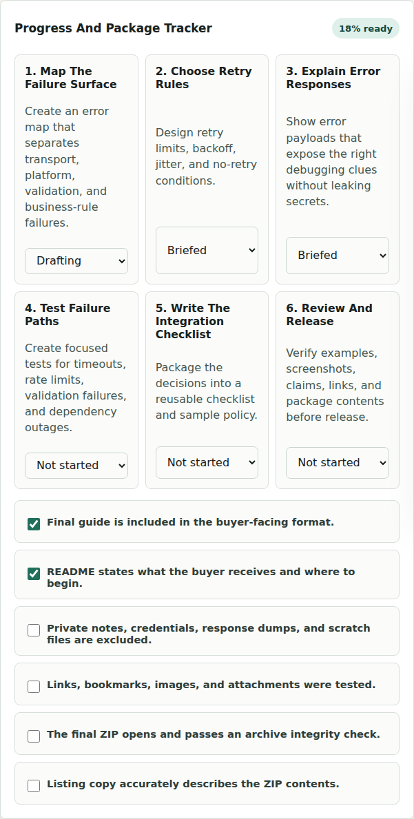Click the 2. Choose Retry Rules description text

coord(206,156)
